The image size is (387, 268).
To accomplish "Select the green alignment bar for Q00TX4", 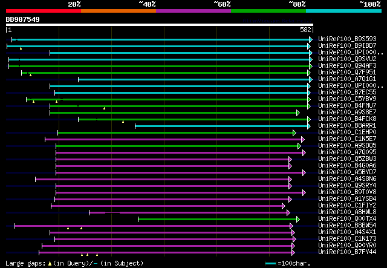I will [x=218, y=220].
